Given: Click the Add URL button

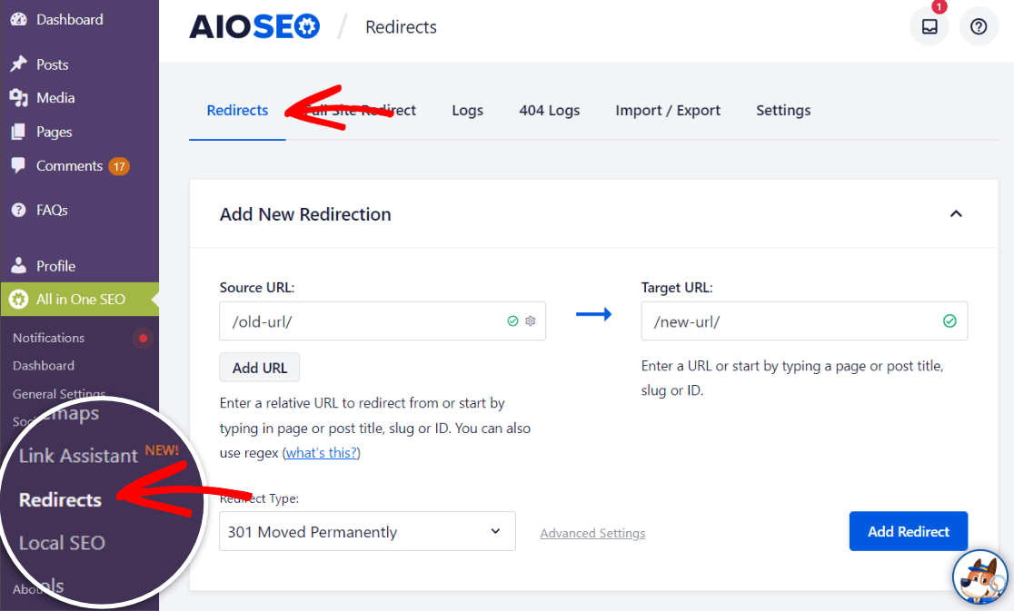Looking at the screenshot, I should 259,367.
